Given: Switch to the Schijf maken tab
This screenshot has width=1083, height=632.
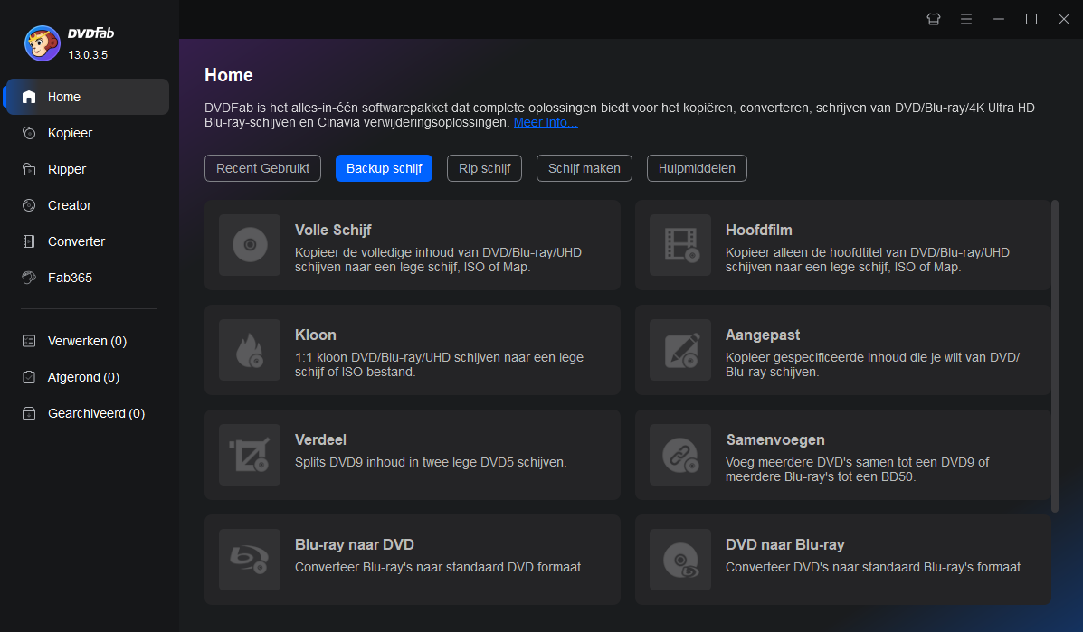Looking at the screenshot, I should point(584,168).
